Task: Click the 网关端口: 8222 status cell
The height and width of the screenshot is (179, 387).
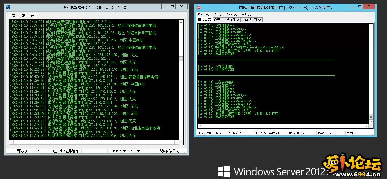Action: [x=28, y=151]
